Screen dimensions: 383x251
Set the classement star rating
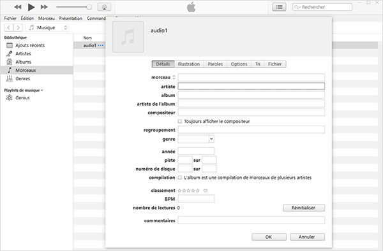coord(188,190)
